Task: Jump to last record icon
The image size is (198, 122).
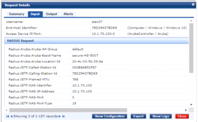Action: pos(63,116)
